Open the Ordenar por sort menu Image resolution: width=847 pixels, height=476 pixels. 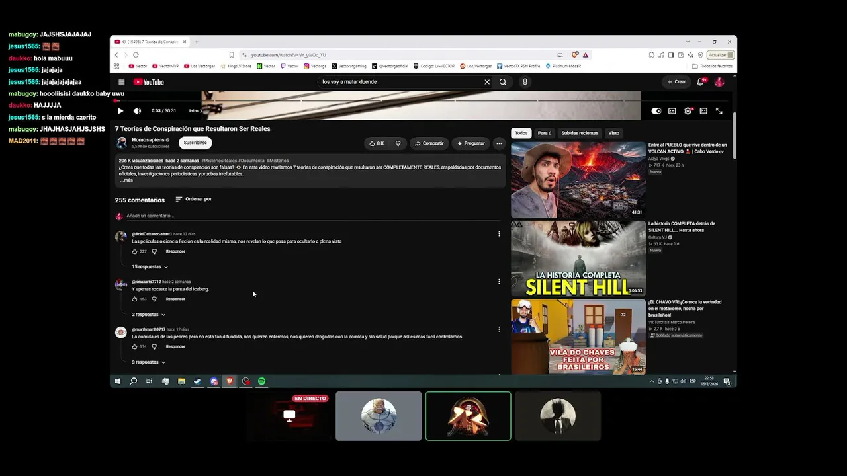pos(193,199)
